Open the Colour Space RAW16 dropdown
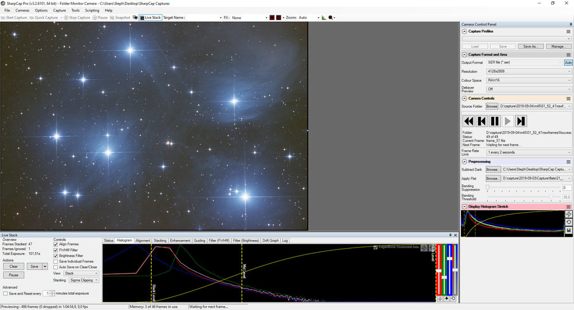Image resolution: width=574 pixels, height=310 pixels. [x=529, y=80]
